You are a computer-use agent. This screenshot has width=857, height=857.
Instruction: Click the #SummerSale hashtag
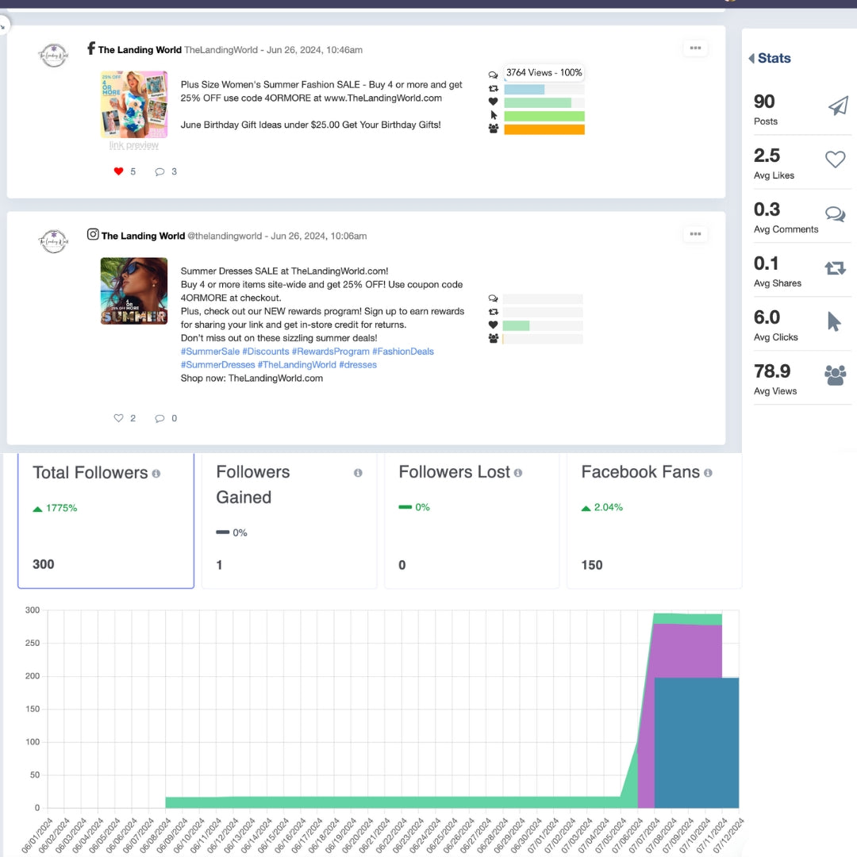pyautogui.click(x=209, y=352)
